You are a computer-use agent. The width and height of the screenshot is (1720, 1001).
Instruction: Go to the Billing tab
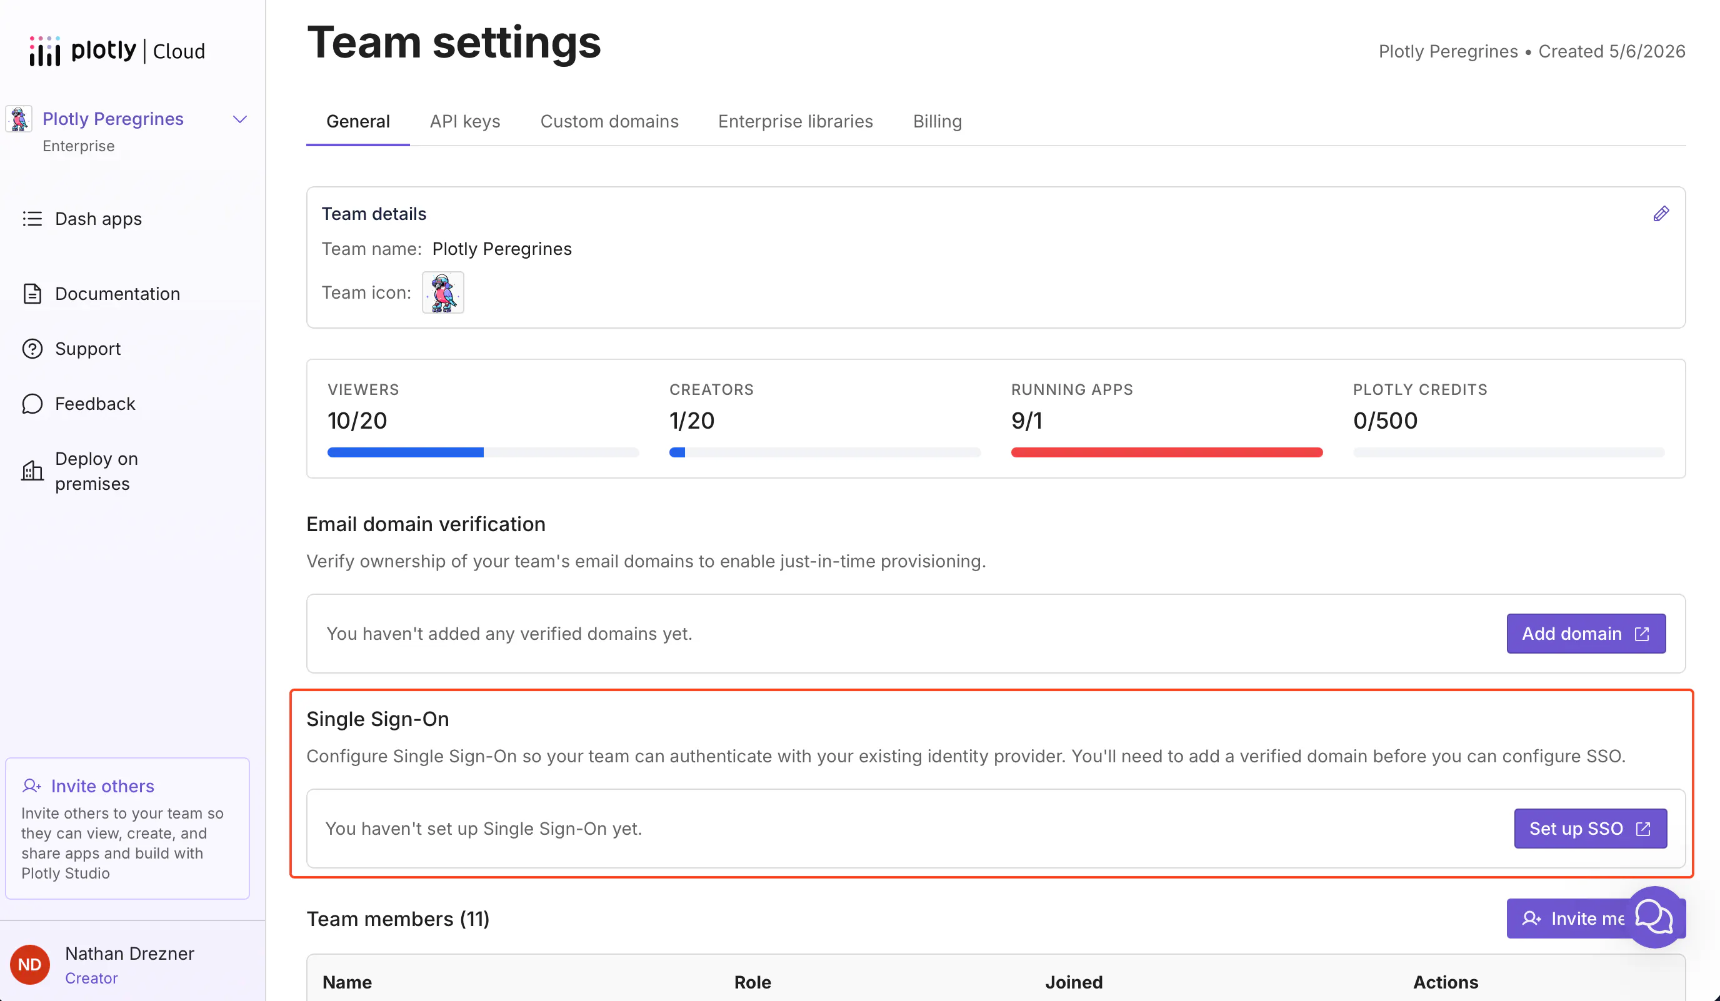point(937,121)
